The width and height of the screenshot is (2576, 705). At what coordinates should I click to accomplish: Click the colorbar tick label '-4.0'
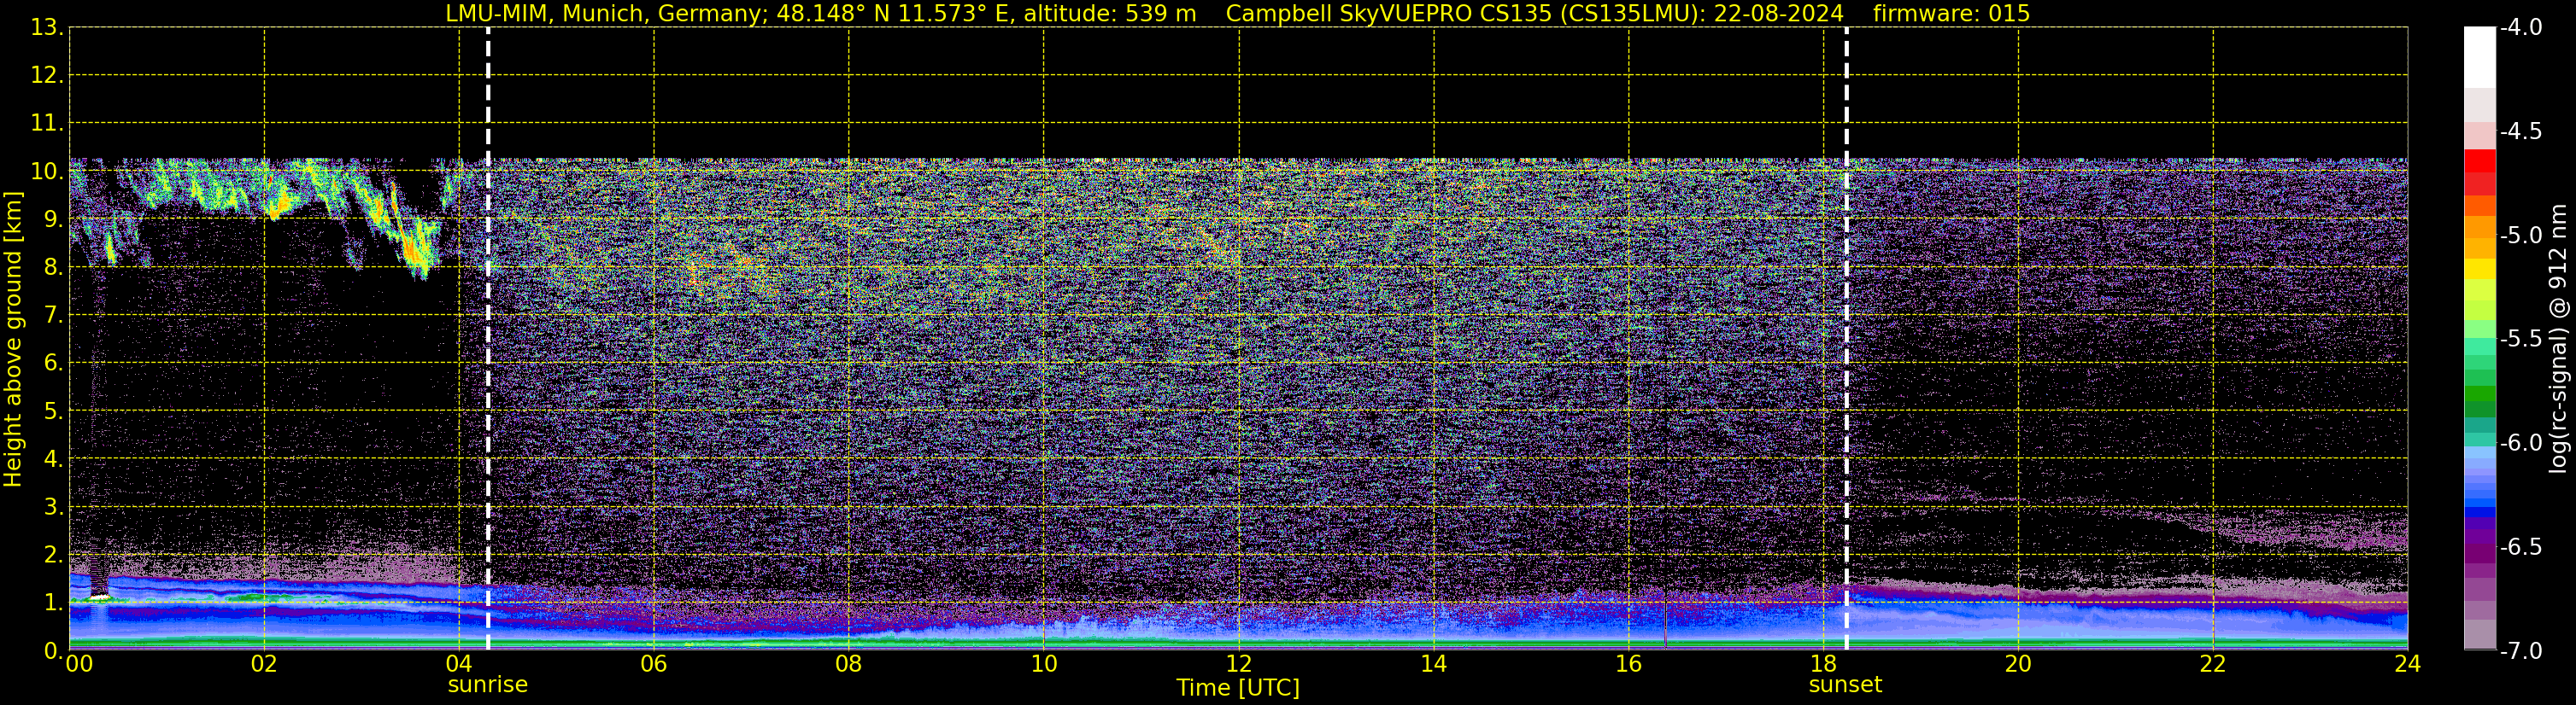point(2520,28)
